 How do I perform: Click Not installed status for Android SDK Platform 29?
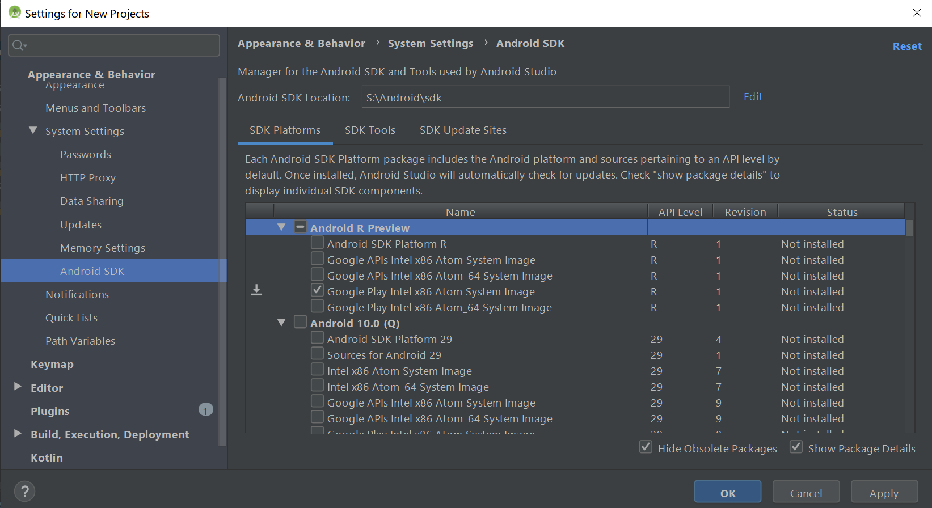[x=812, y=339]
